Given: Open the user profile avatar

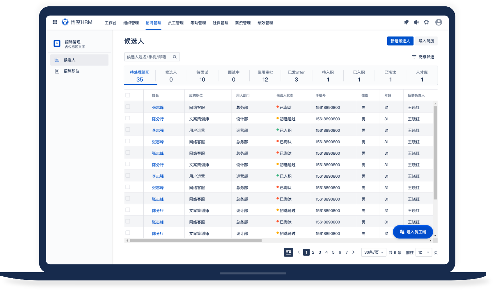Looking at the screenshot, I should tap(439, 22).
